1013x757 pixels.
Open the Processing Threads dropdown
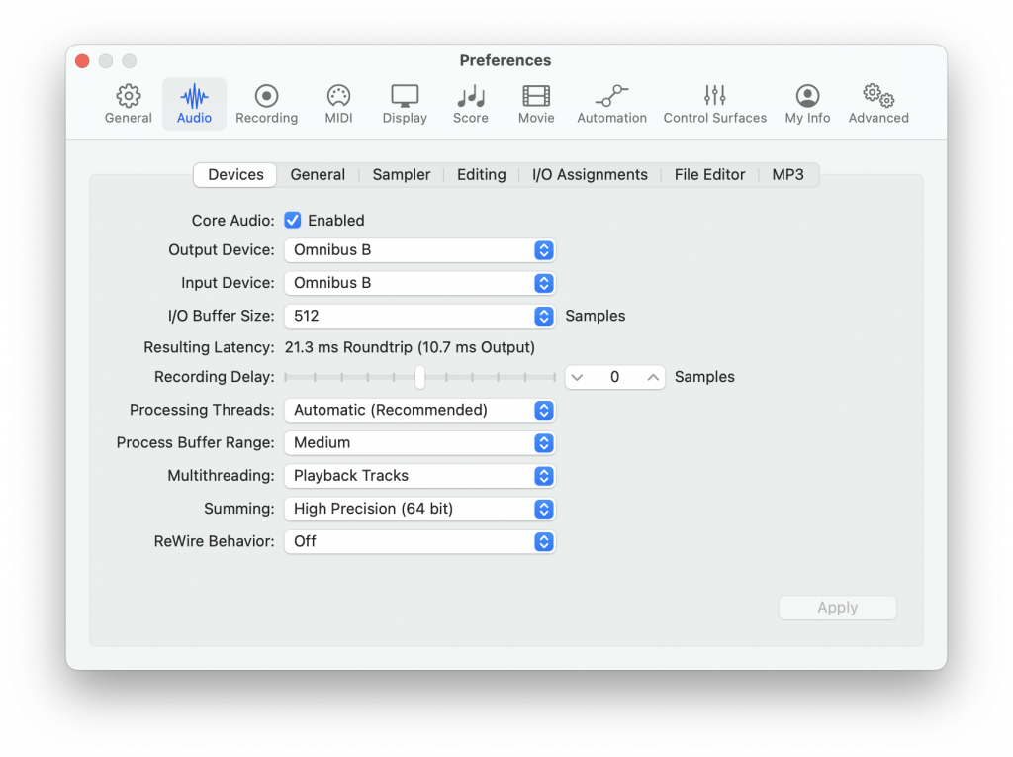coord(419,410)
